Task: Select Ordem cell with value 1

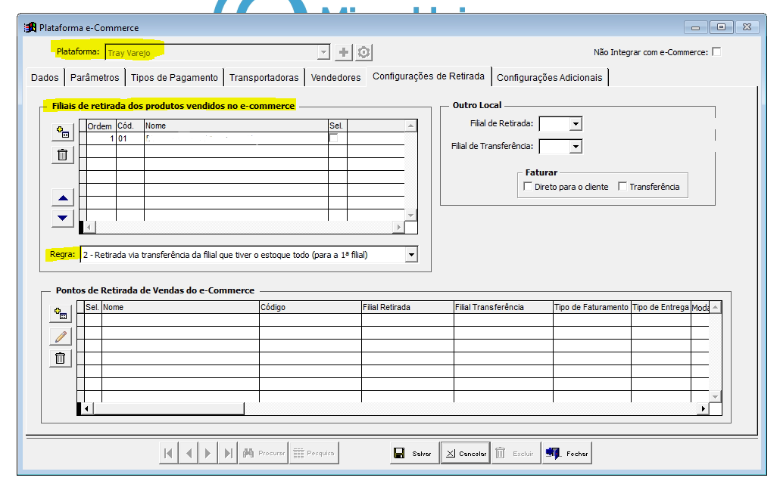Action: [x=101, y=138]
